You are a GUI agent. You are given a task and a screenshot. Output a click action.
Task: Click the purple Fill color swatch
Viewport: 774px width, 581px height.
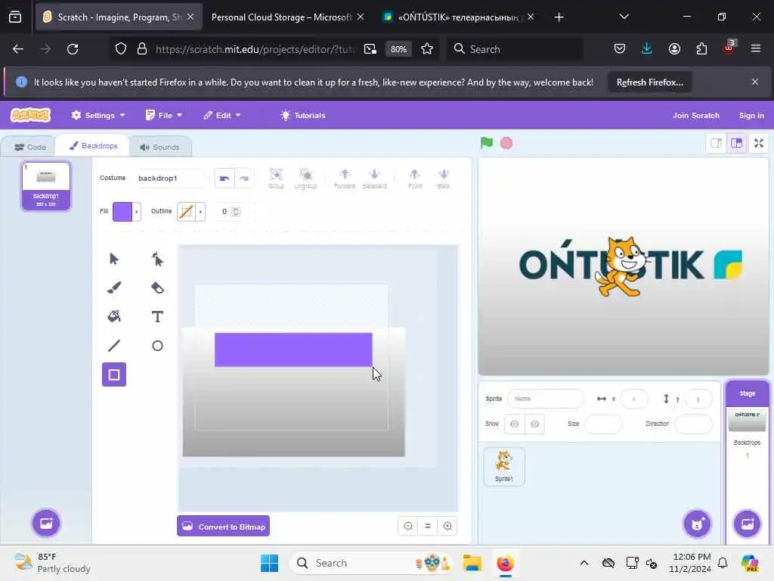pyautogui.click(x=122, y=212)
